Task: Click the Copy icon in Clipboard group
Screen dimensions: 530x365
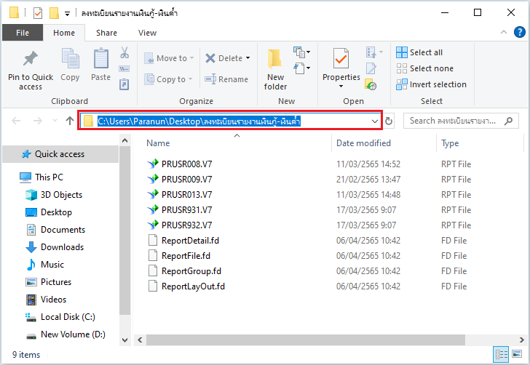Action: click(x=70, y=59)
